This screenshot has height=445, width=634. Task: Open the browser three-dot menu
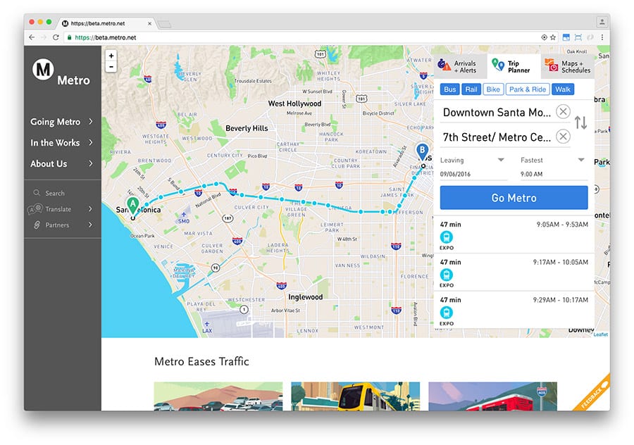(602, 37)
